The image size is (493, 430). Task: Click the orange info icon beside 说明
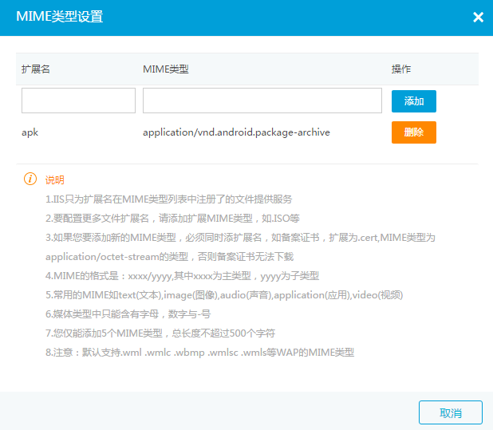pyautogui.click(x=30, y=179)
